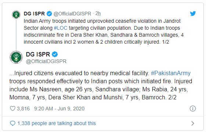This screenshot has width=206, height=132.
Task: Open @OfficialDGISPR handle in quoted tweet
Action: 72,14
